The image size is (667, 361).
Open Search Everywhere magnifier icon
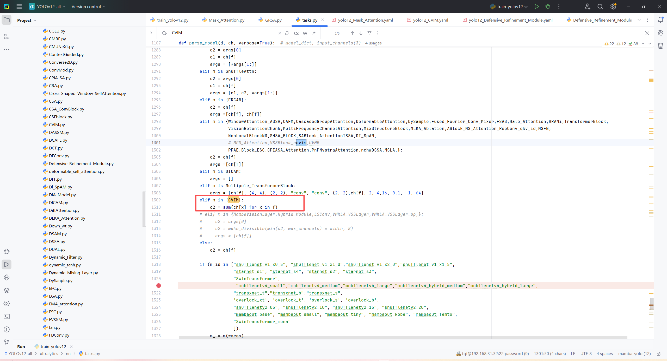600,6
